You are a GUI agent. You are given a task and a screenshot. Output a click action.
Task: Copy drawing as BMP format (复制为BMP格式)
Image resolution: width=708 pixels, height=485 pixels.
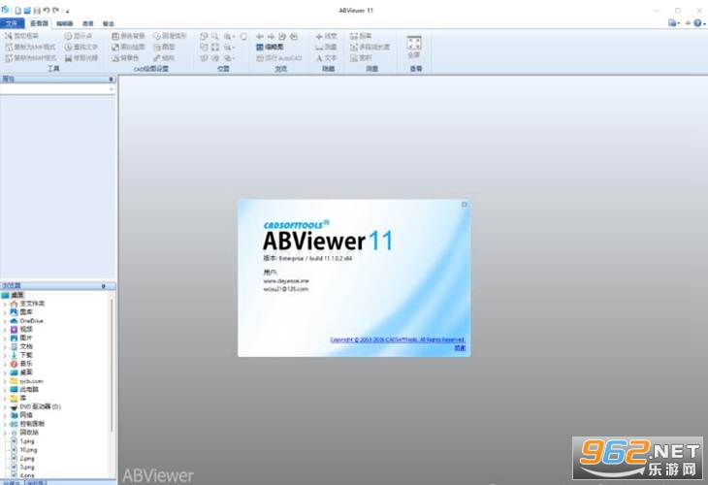(31, 58)
